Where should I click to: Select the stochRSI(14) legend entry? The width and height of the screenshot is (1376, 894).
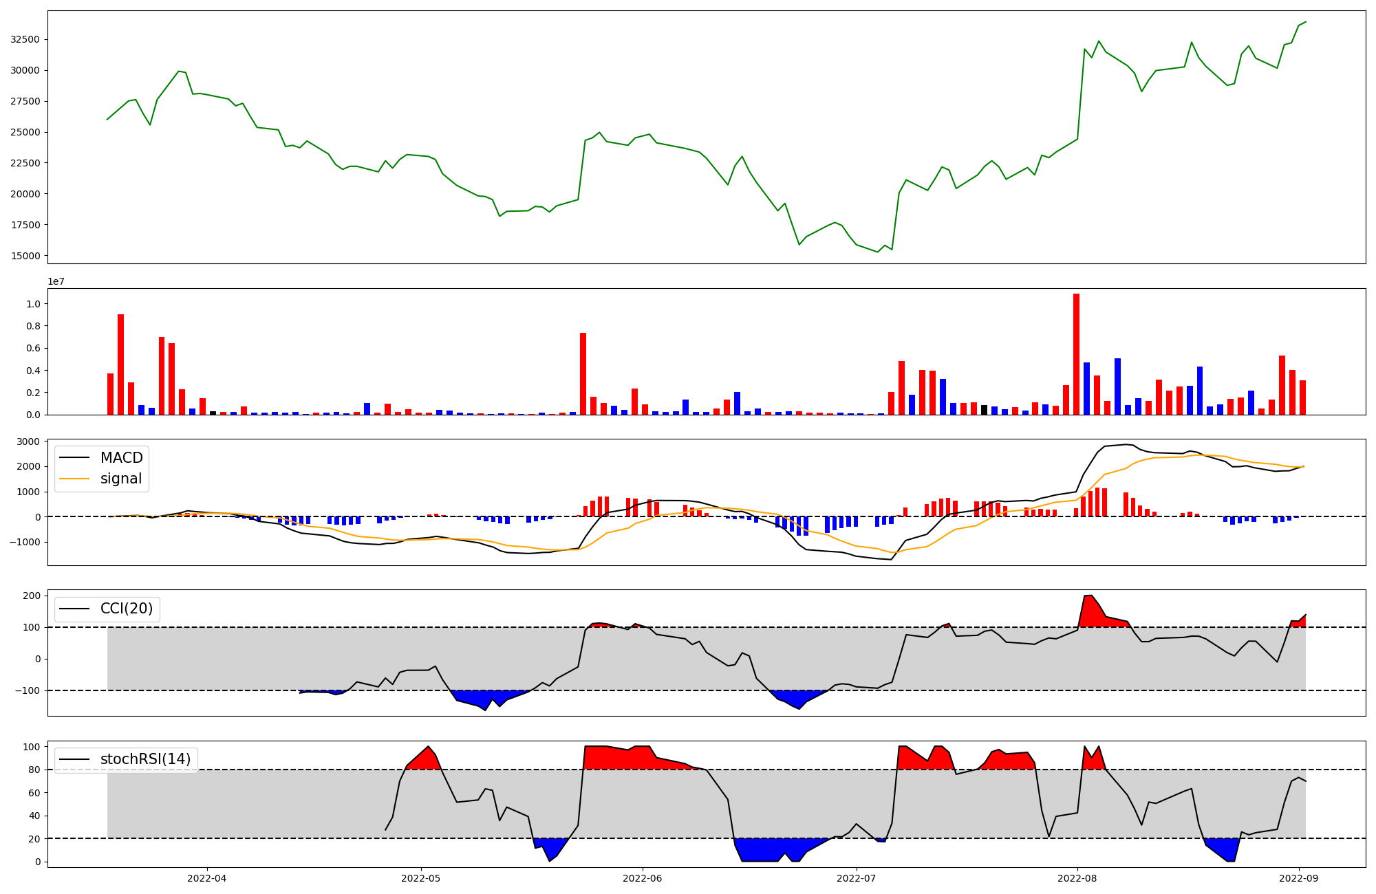coord(145,759)
